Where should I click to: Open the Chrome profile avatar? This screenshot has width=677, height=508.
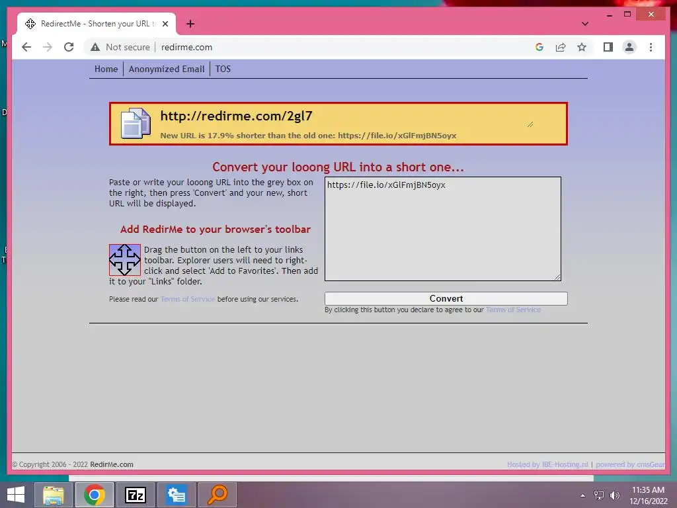(629, 47)
